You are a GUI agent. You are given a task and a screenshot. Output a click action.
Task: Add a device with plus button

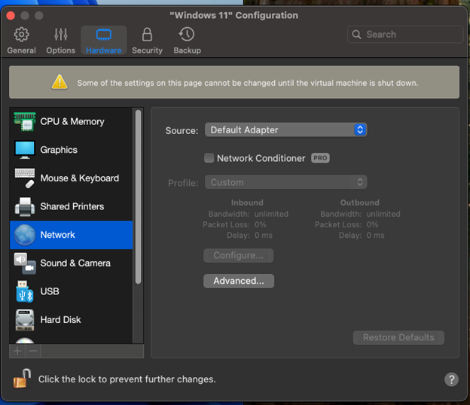(x=17, y=351)
